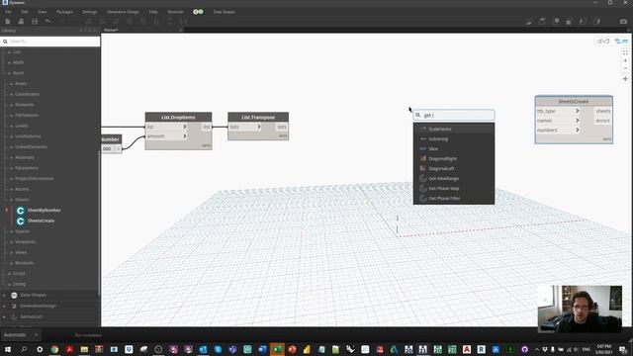The image size is (633, 356).
Task: Click the Number node stepper arrow
Action: [119, 149]
